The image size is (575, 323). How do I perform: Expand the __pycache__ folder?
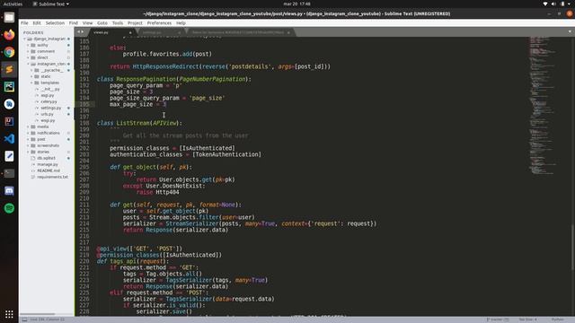click(x=31, y=70)
